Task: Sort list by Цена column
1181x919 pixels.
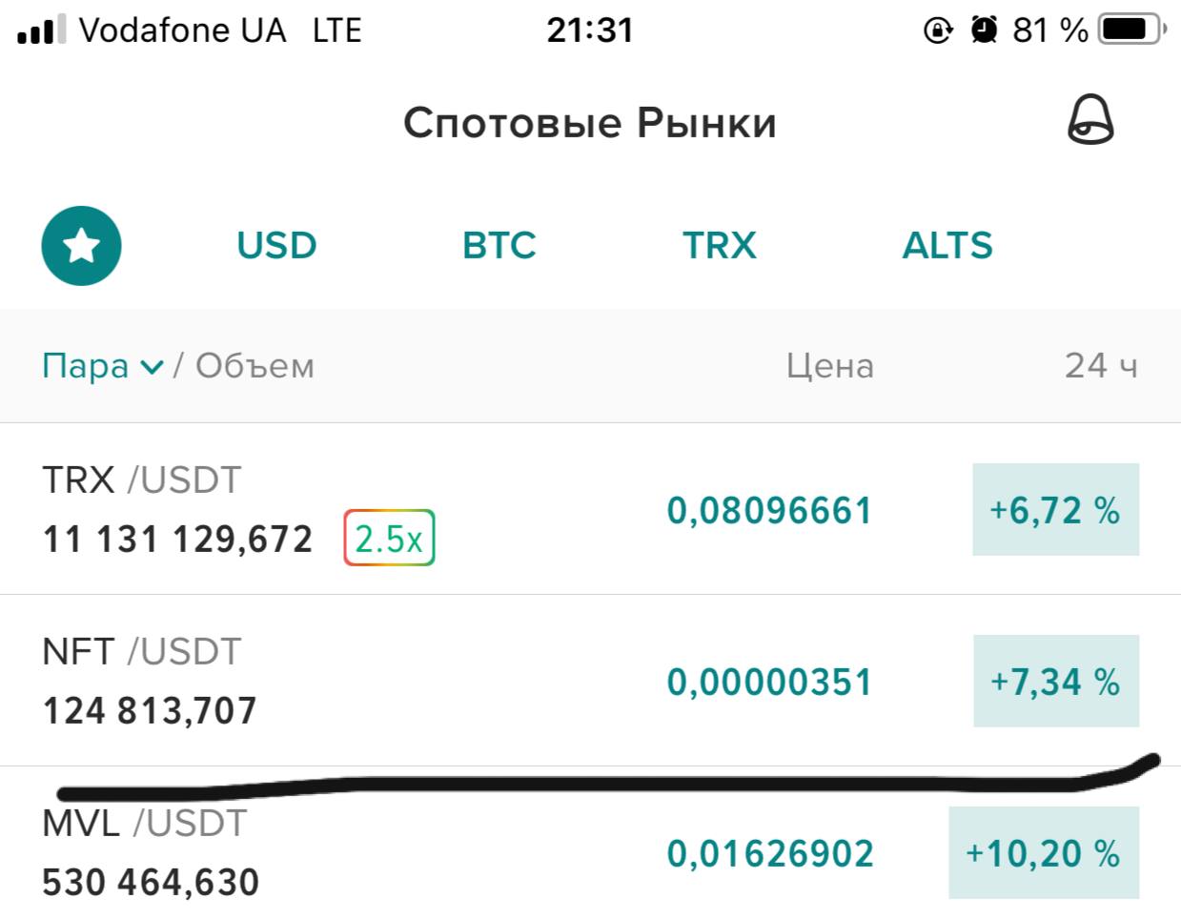Action: [x=830, y=366]
